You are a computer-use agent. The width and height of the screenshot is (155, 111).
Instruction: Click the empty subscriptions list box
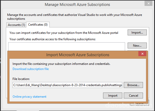67,47
